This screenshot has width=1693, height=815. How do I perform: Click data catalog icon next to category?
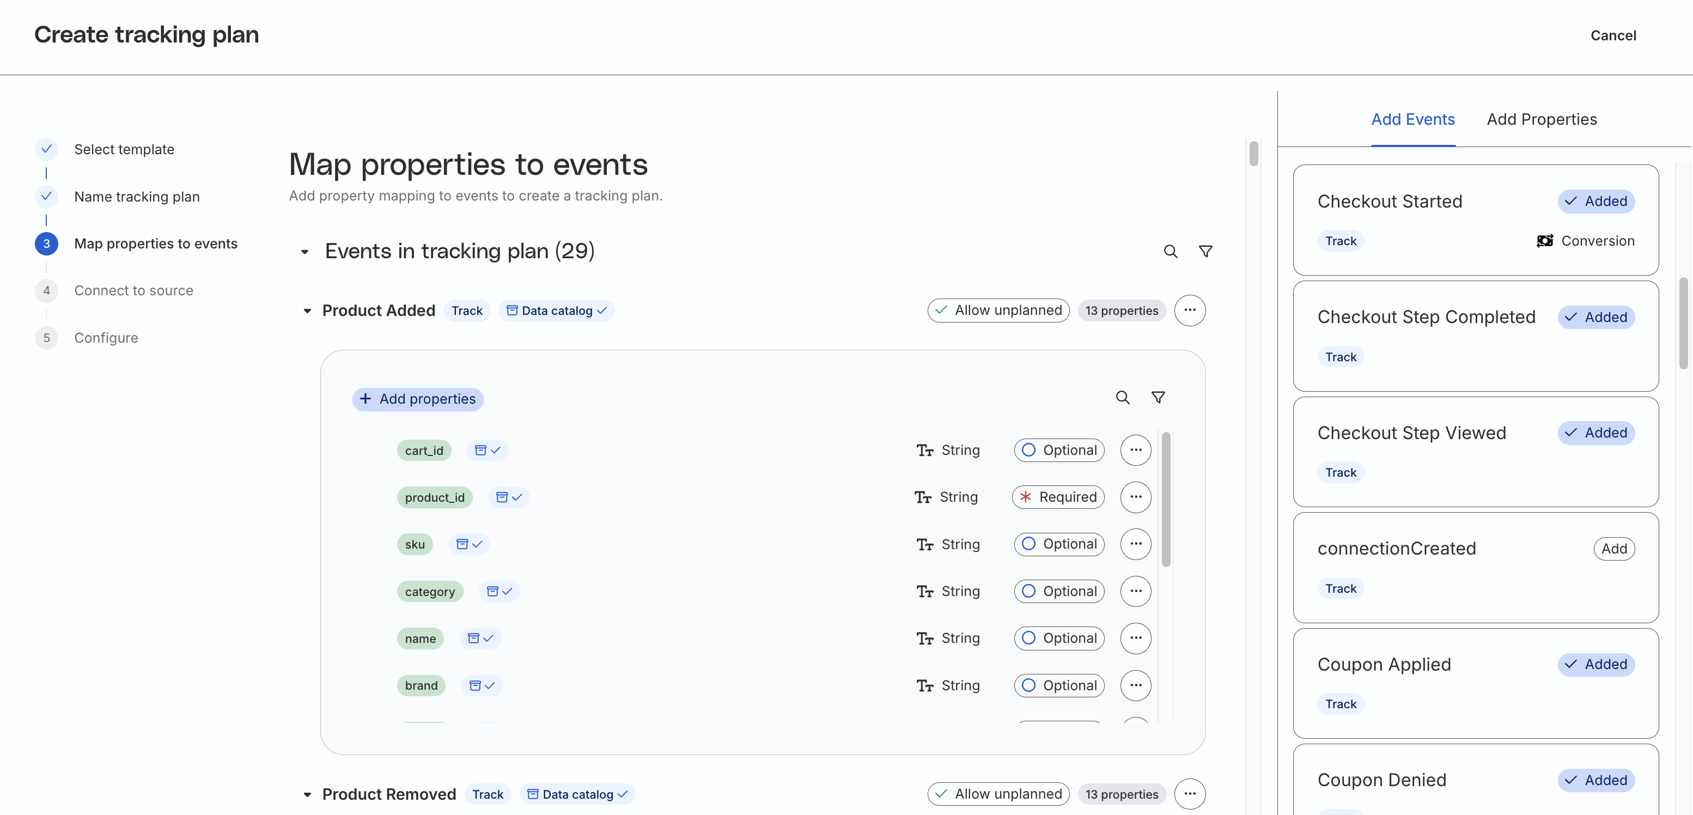500,591
